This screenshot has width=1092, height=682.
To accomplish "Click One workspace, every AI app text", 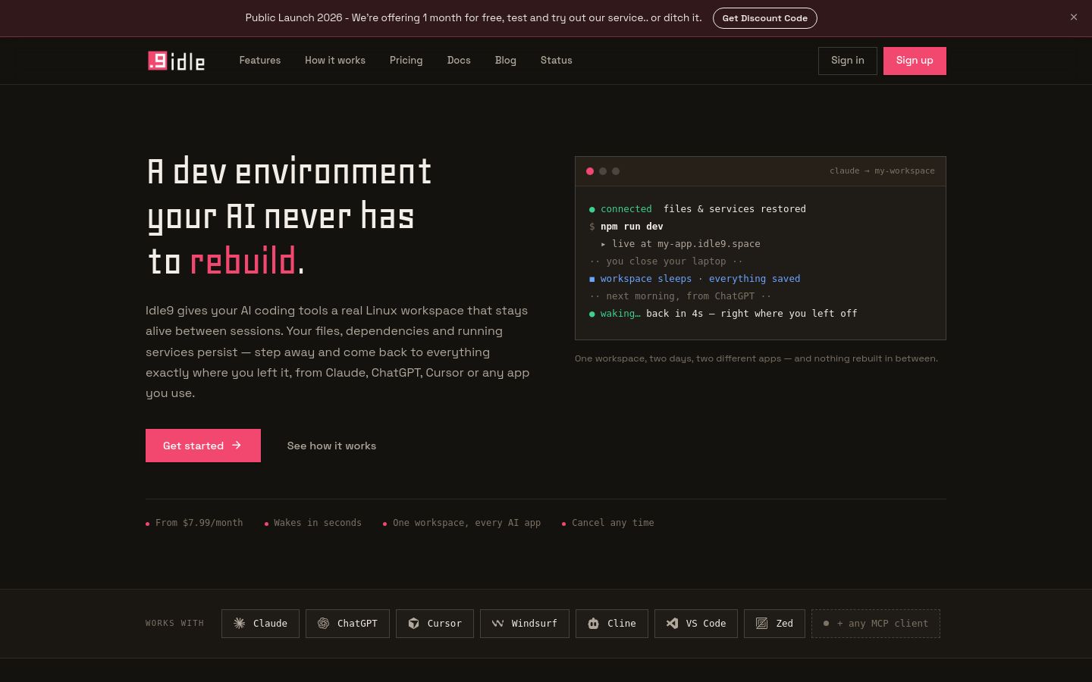I will coord(467,523).
